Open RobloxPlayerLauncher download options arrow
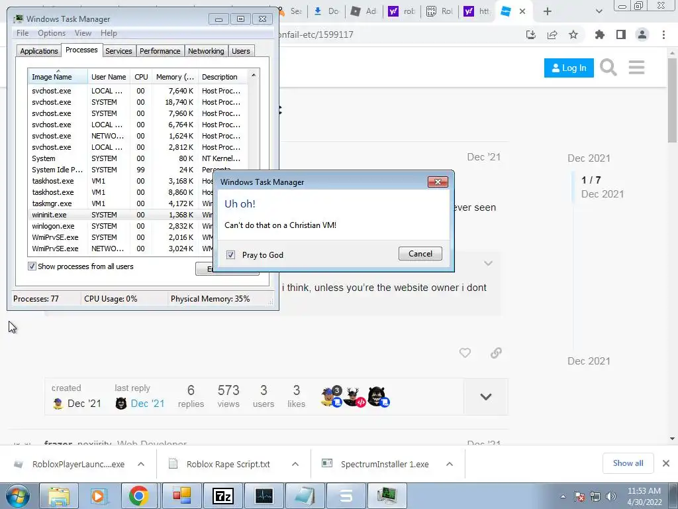678x509 pixels. point(141,464)
